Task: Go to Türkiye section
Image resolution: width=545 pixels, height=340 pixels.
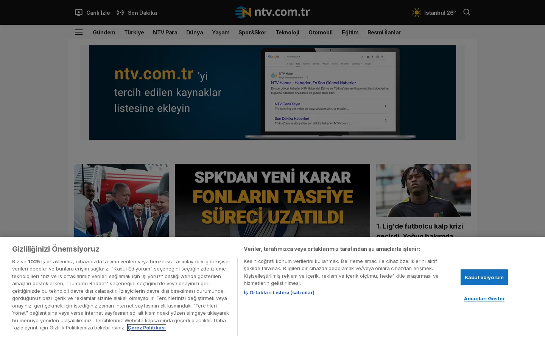Action: (134, 32)
